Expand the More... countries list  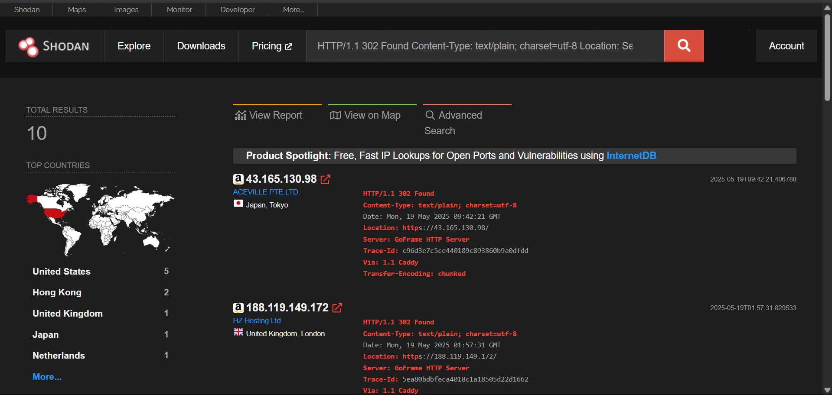[x=47, y=377]
